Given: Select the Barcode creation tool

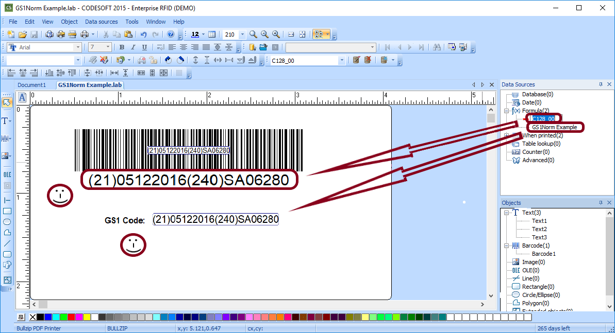Looking at the screenshot, I should click(x=7, y=138).
